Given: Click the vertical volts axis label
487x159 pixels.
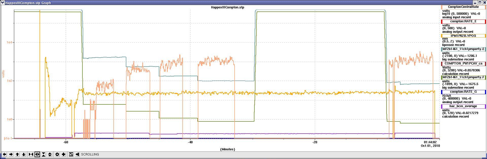Looking at the screenshot, I should (x=4, y=74).
